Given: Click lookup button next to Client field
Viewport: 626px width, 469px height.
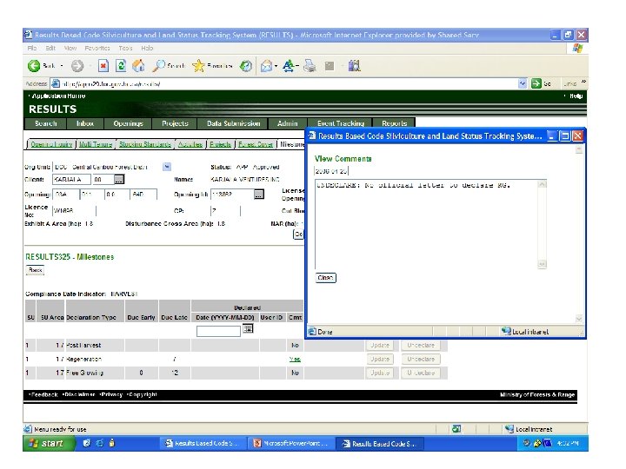Looking at the screenshot, I should [119, 180].
